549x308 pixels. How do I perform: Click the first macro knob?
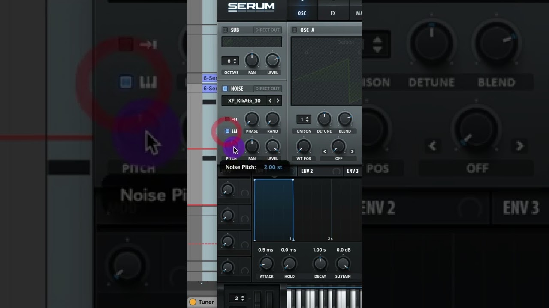tap(227, 190)
